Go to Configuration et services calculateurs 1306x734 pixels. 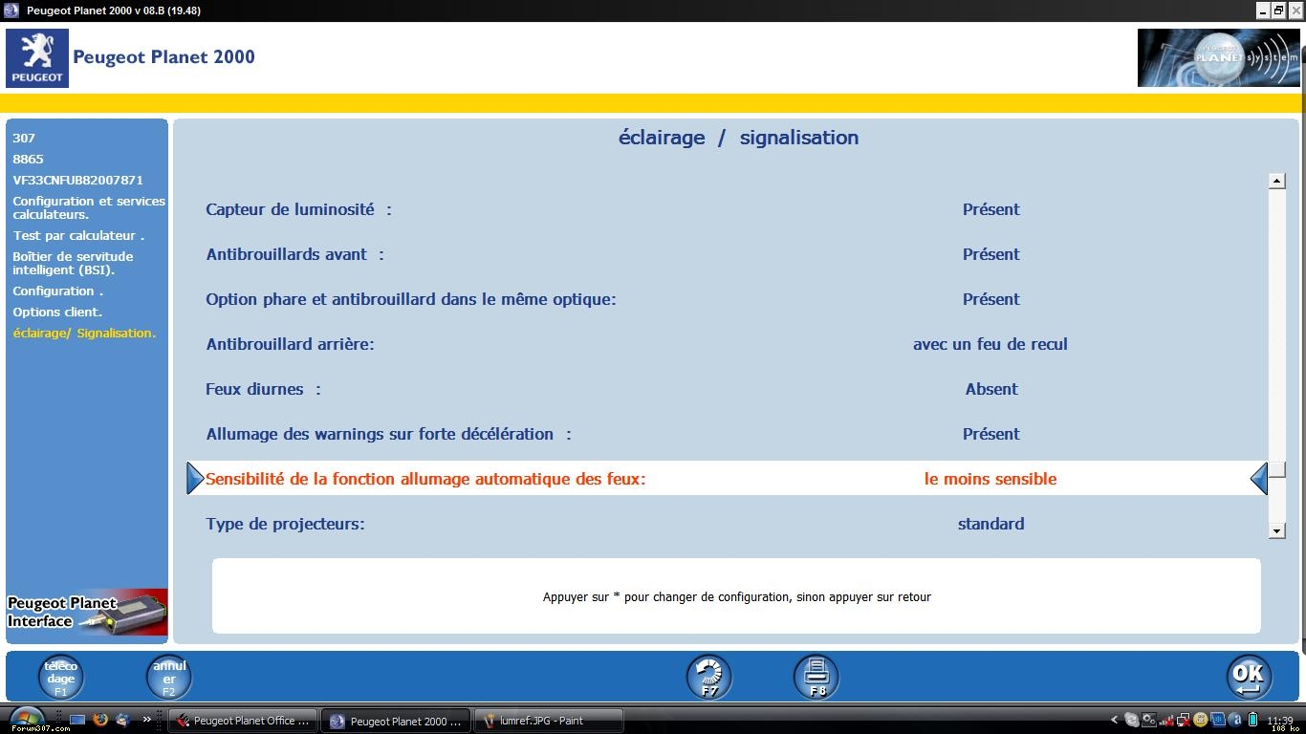point(89,207)
